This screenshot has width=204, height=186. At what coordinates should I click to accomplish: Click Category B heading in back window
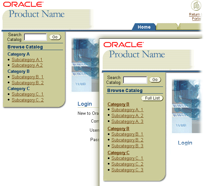(19, 72)
